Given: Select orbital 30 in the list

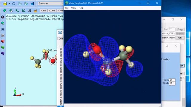Looking at the screenshot, I should point(61,70).
